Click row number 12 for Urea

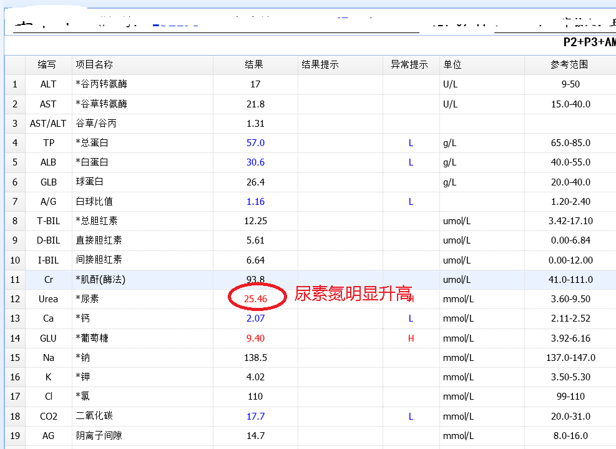click(x=14, y=299)
